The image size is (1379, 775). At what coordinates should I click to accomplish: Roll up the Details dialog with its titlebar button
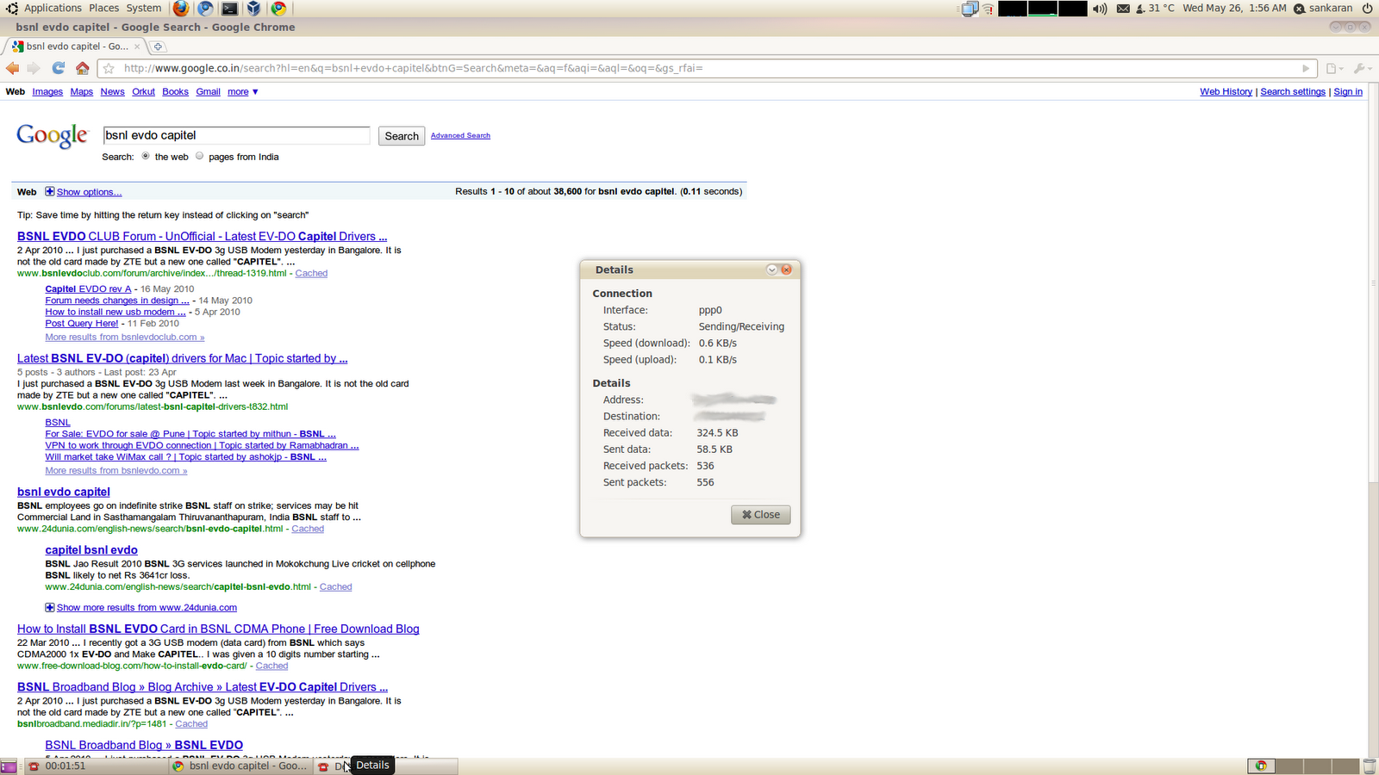pyautogui.click(x=772, y=270)
